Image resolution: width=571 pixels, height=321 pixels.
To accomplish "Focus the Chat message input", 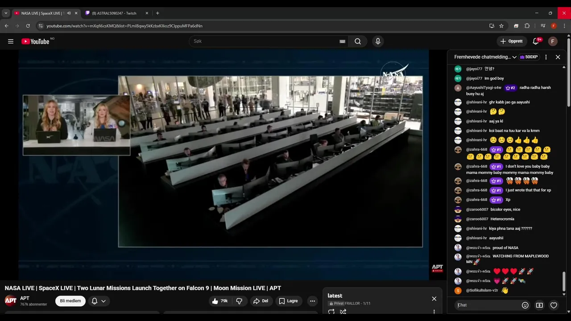I will click(x=488, y=305).
